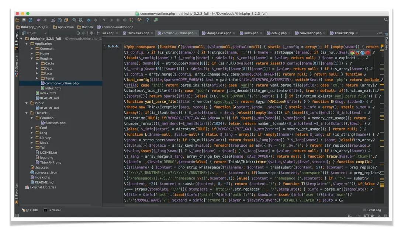This screenshot has height=234, width=405.
Task: Expand the Logs folder
Action: (x=37, y=73)
